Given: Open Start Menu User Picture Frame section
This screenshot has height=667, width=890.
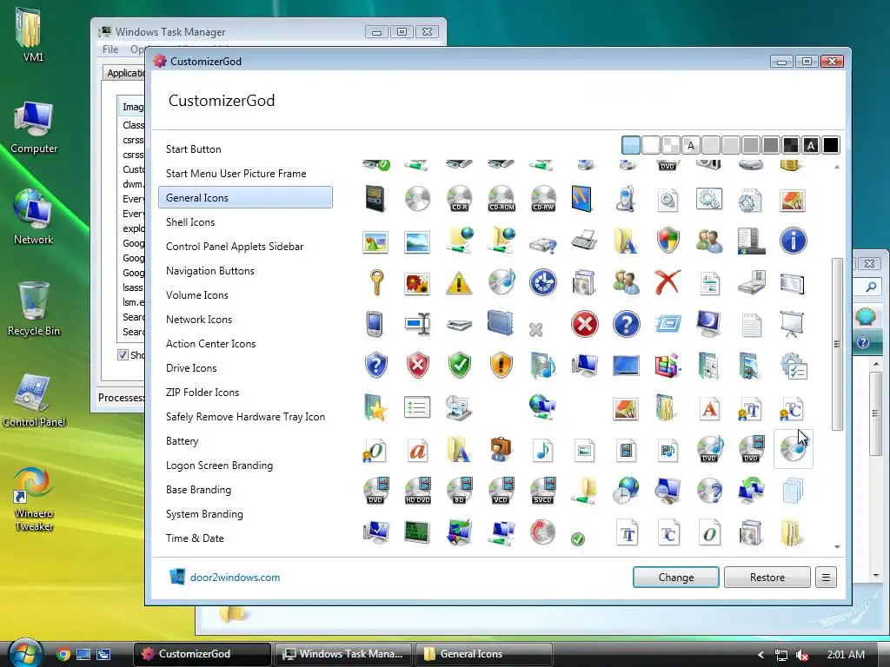Looking at the screenshot, I should [x=236, y=174].
